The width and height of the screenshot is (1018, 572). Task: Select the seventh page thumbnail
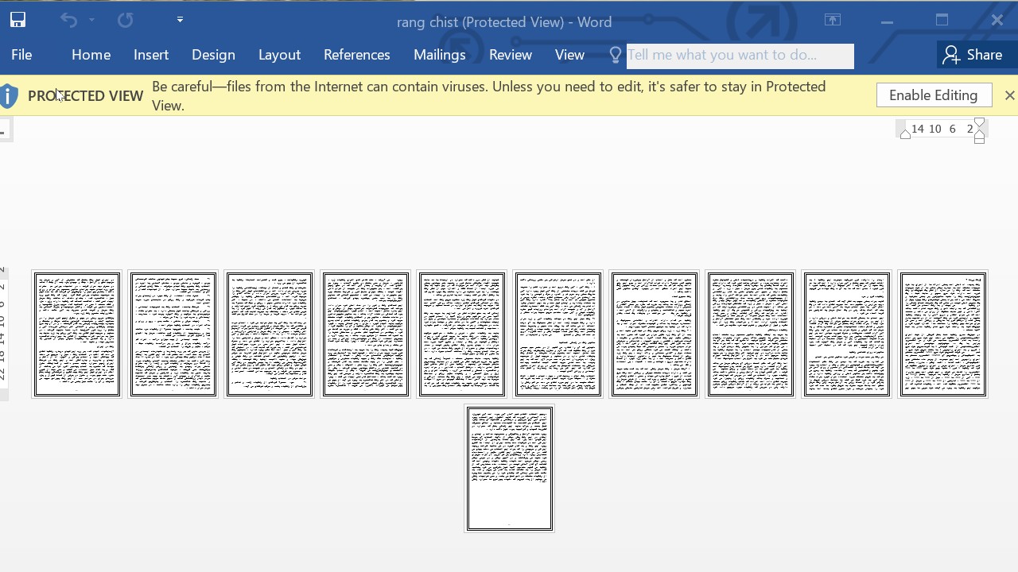coord(654,334)
